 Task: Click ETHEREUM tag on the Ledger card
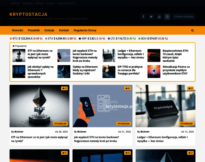tap(186, 124)
